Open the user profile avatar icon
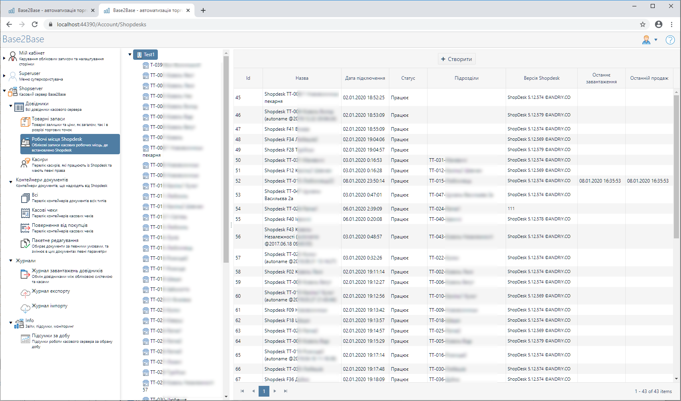Viewport: 681px width, 401px height. [x=646, y=40]
